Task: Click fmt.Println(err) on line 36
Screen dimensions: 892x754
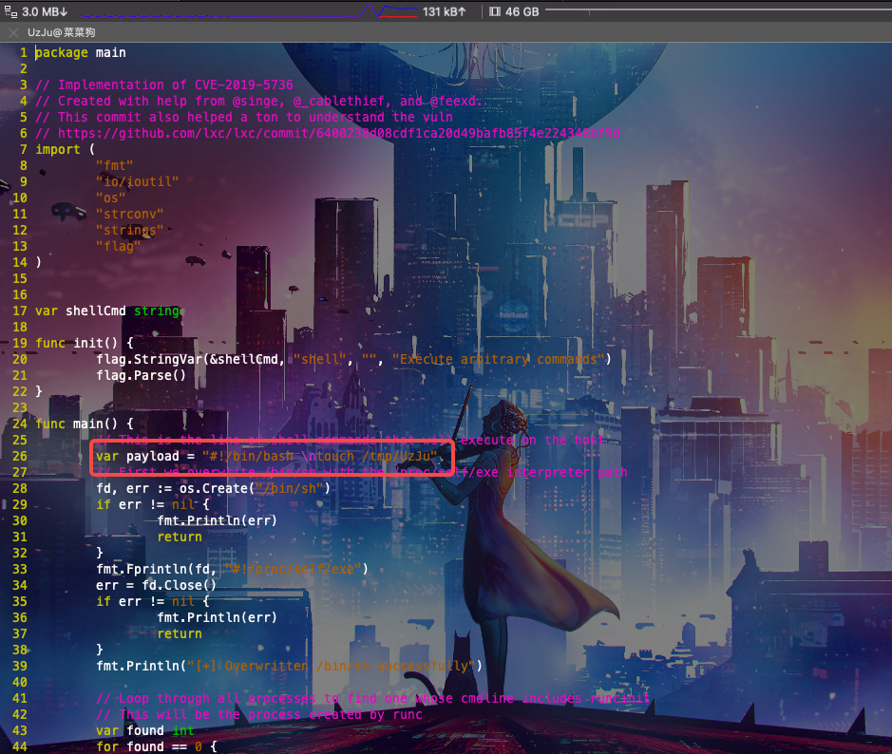Action: click(x=217, y=618)
